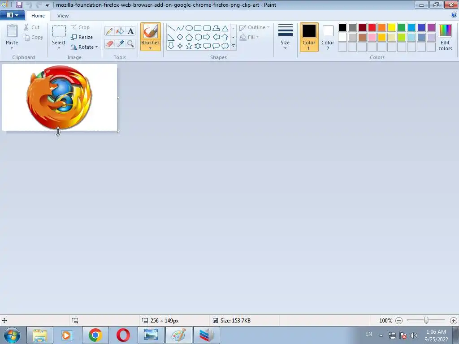Open Customize Quick Access Toolbar arrow
This screenshot has width=459, height=344.
pos(47,5)
